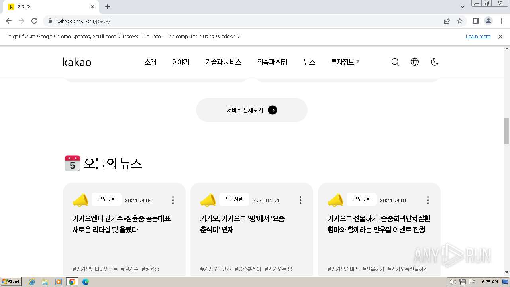This screenshot has height=287, width=510.
Task: Open File Explorer from taskbar
Action: pyautogui.click(x=45, y=282)
